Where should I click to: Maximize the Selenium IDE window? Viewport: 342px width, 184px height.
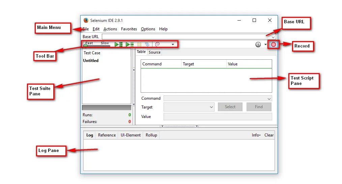254,20
